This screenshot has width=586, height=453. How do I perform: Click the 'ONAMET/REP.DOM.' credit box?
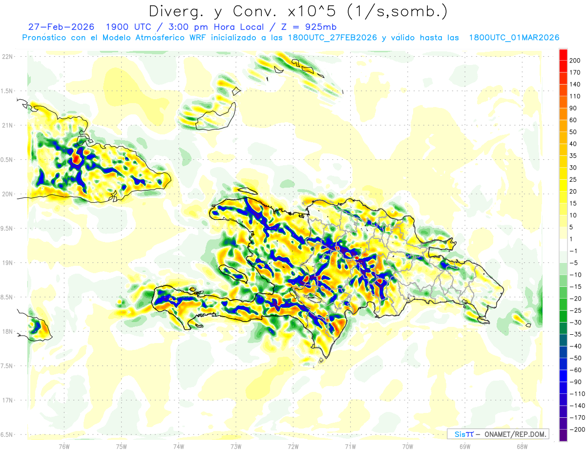[498, 434]
